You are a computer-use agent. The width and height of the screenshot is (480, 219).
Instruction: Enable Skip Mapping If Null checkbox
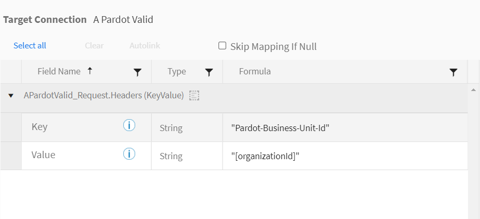tap(222, 46)
